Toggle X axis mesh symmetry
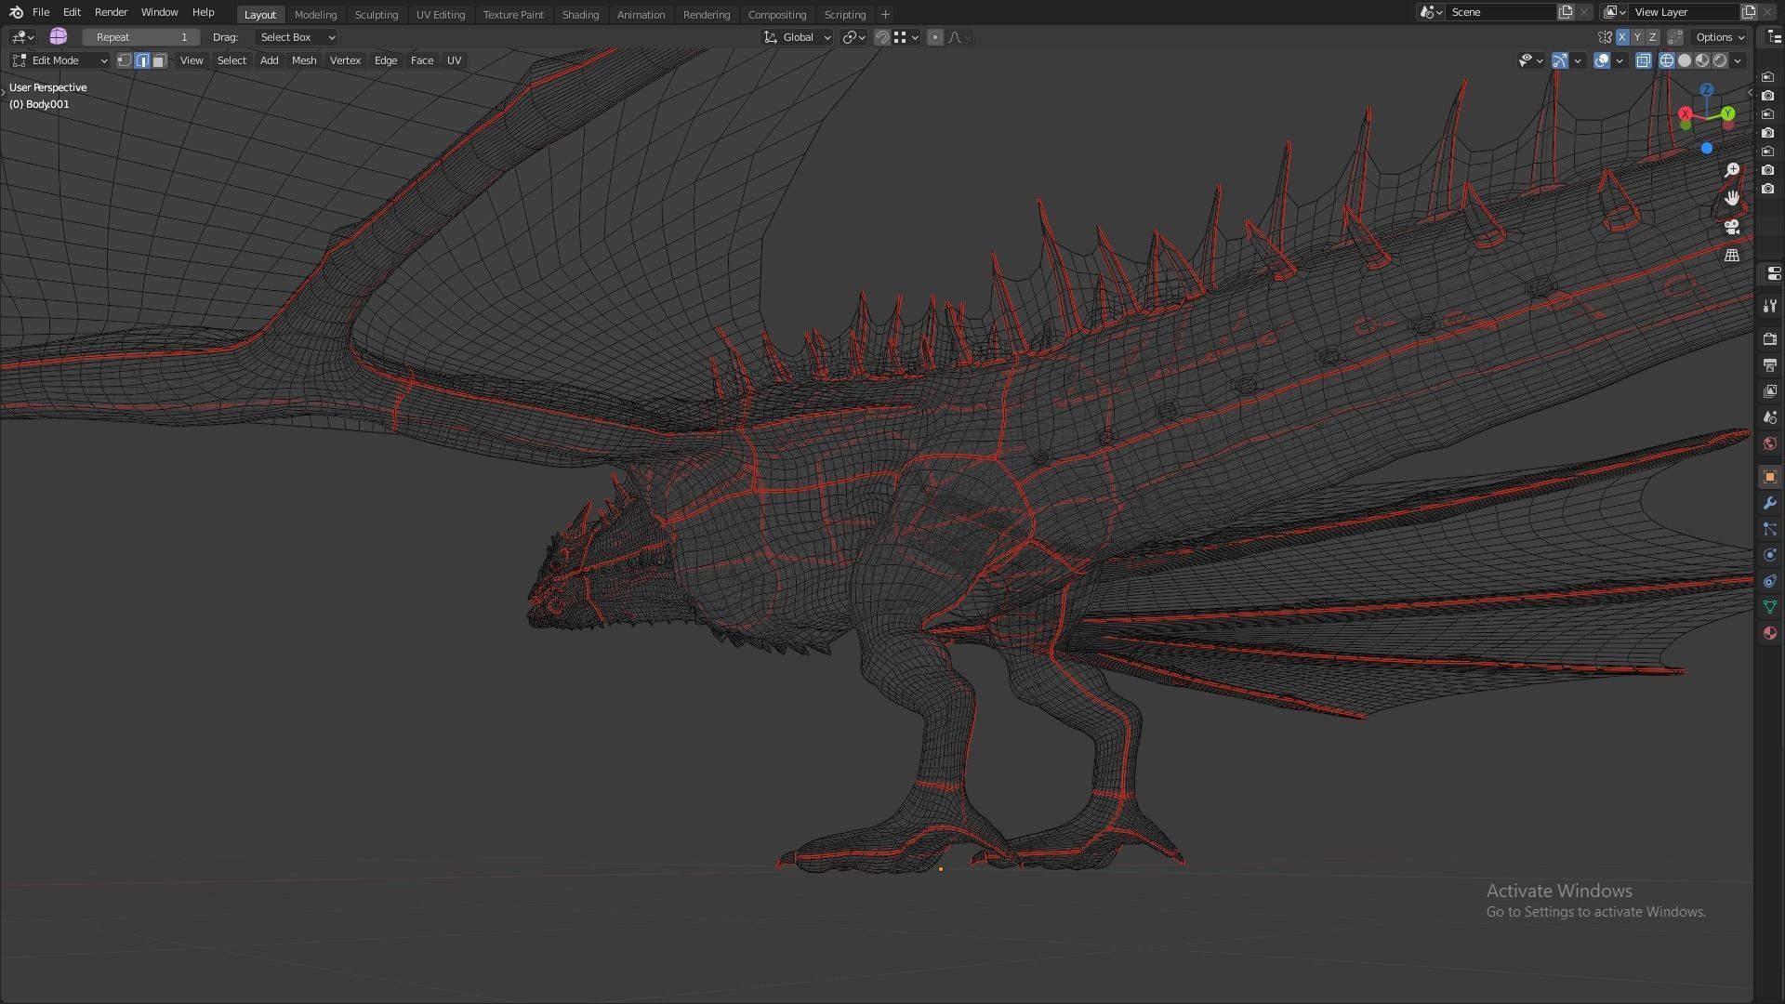 [1622, 37]
